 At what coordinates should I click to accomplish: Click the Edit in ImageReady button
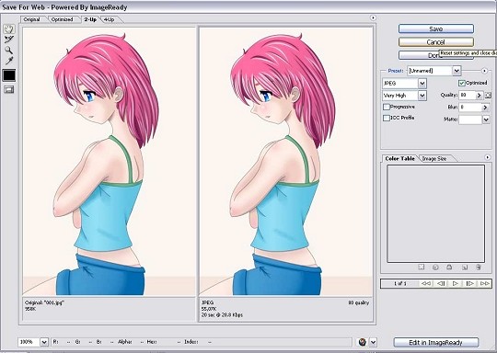pyautogui.click(x=436, y=342)
